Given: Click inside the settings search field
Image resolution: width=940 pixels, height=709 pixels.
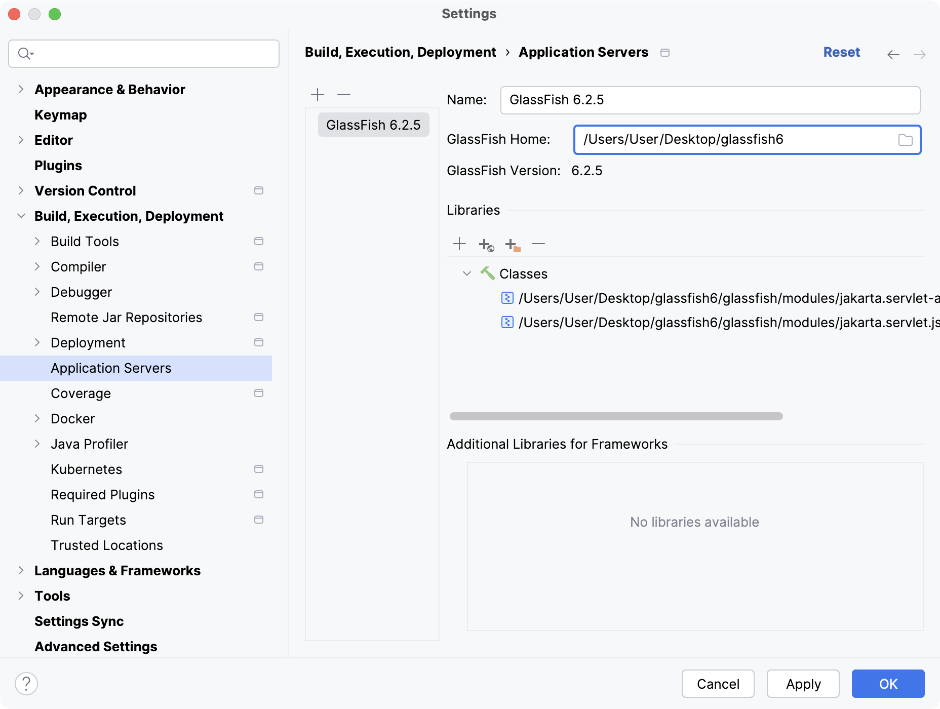Looking at the screenshot, I should tap(144, 53).
